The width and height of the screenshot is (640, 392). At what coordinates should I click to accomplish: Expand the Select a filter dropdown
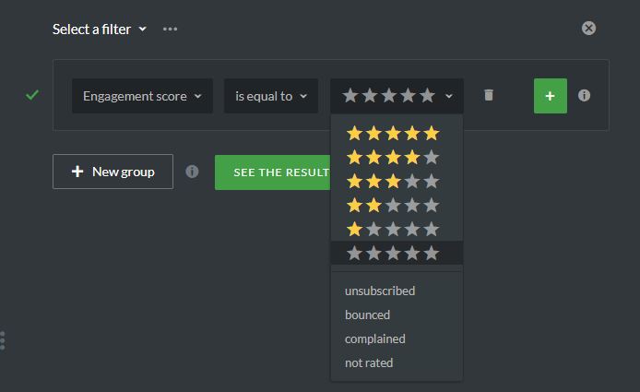(x=100, y=30)
